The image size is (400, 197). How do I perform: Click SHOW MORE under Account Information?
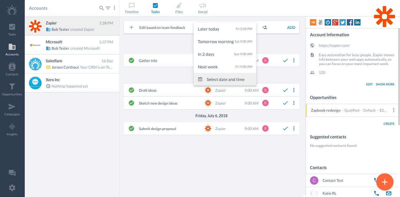coord(385,84)
